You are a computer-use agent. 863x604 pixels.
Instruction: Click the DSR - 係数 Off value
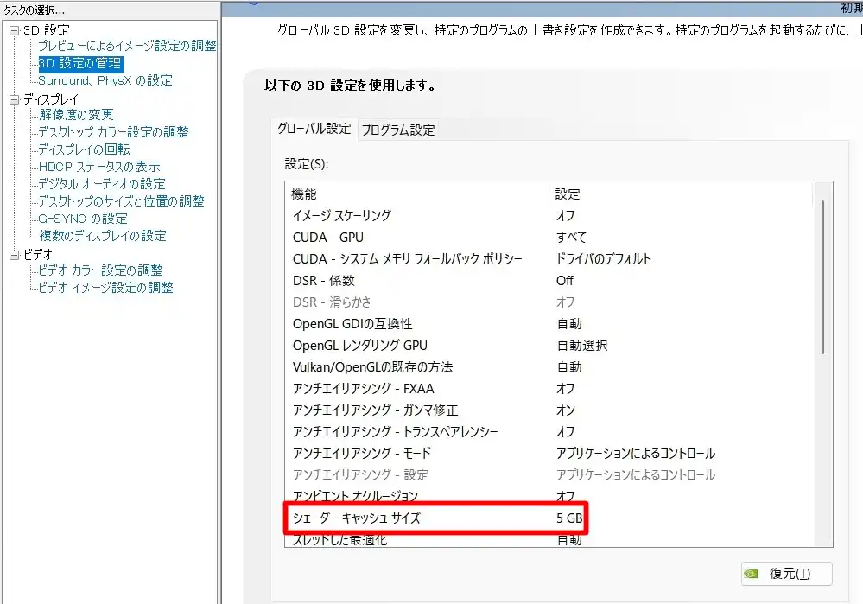[565, 281]
